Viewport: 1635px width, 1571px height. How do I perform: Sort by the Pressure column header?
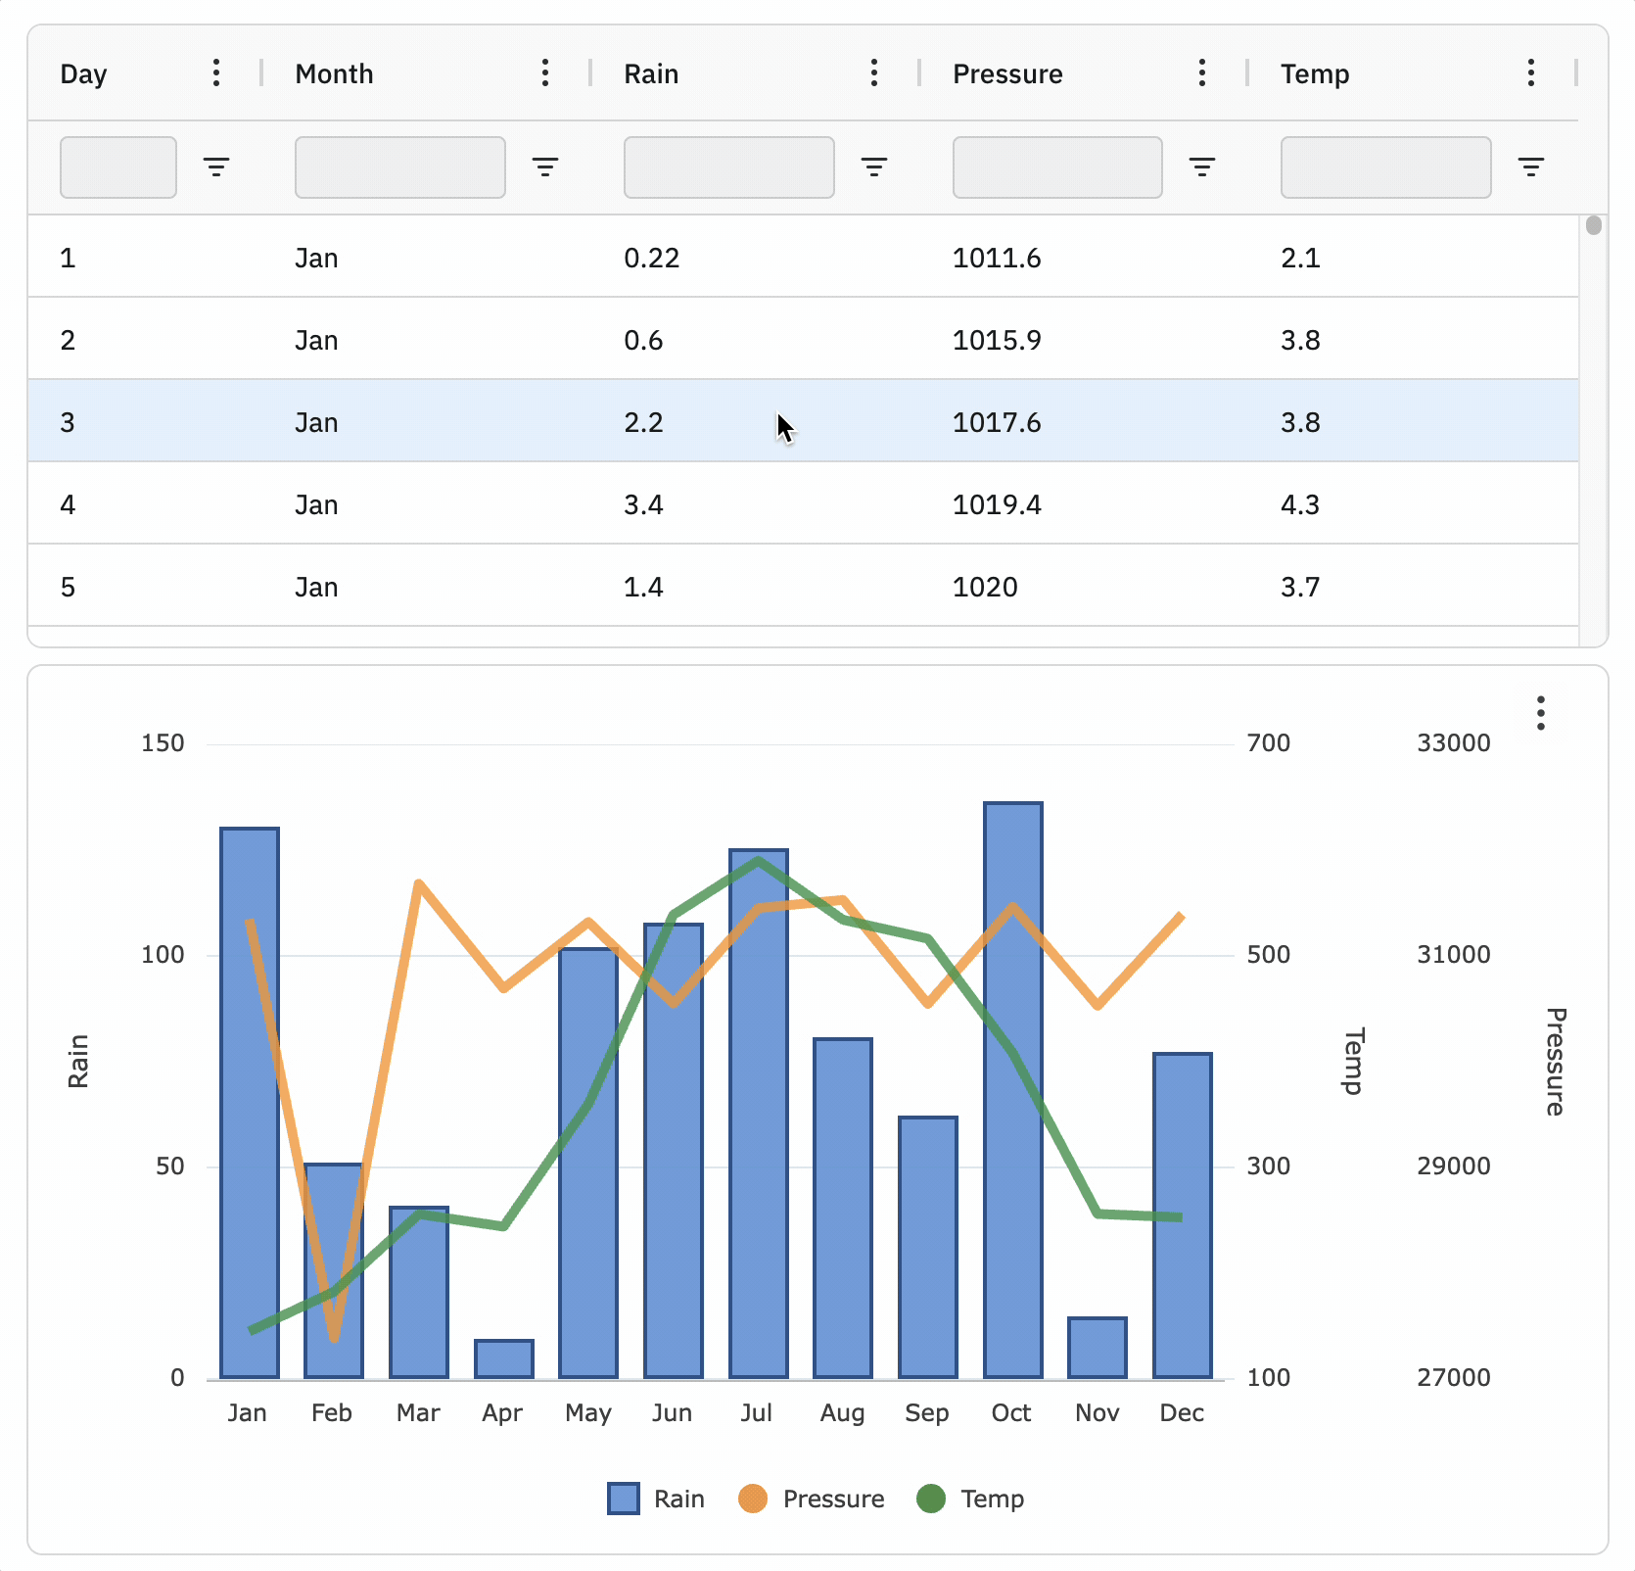1007,74
